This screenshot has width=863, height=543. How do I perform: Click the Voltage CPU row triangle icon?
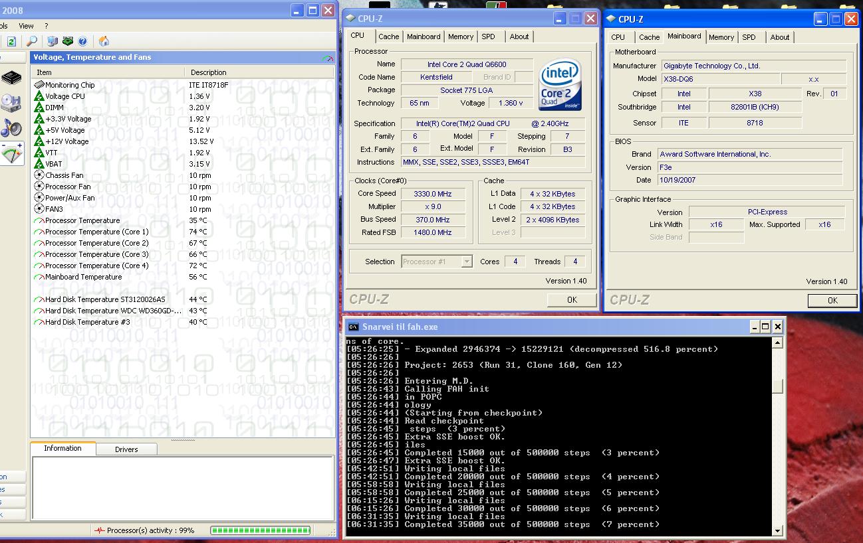click(39, 96)
